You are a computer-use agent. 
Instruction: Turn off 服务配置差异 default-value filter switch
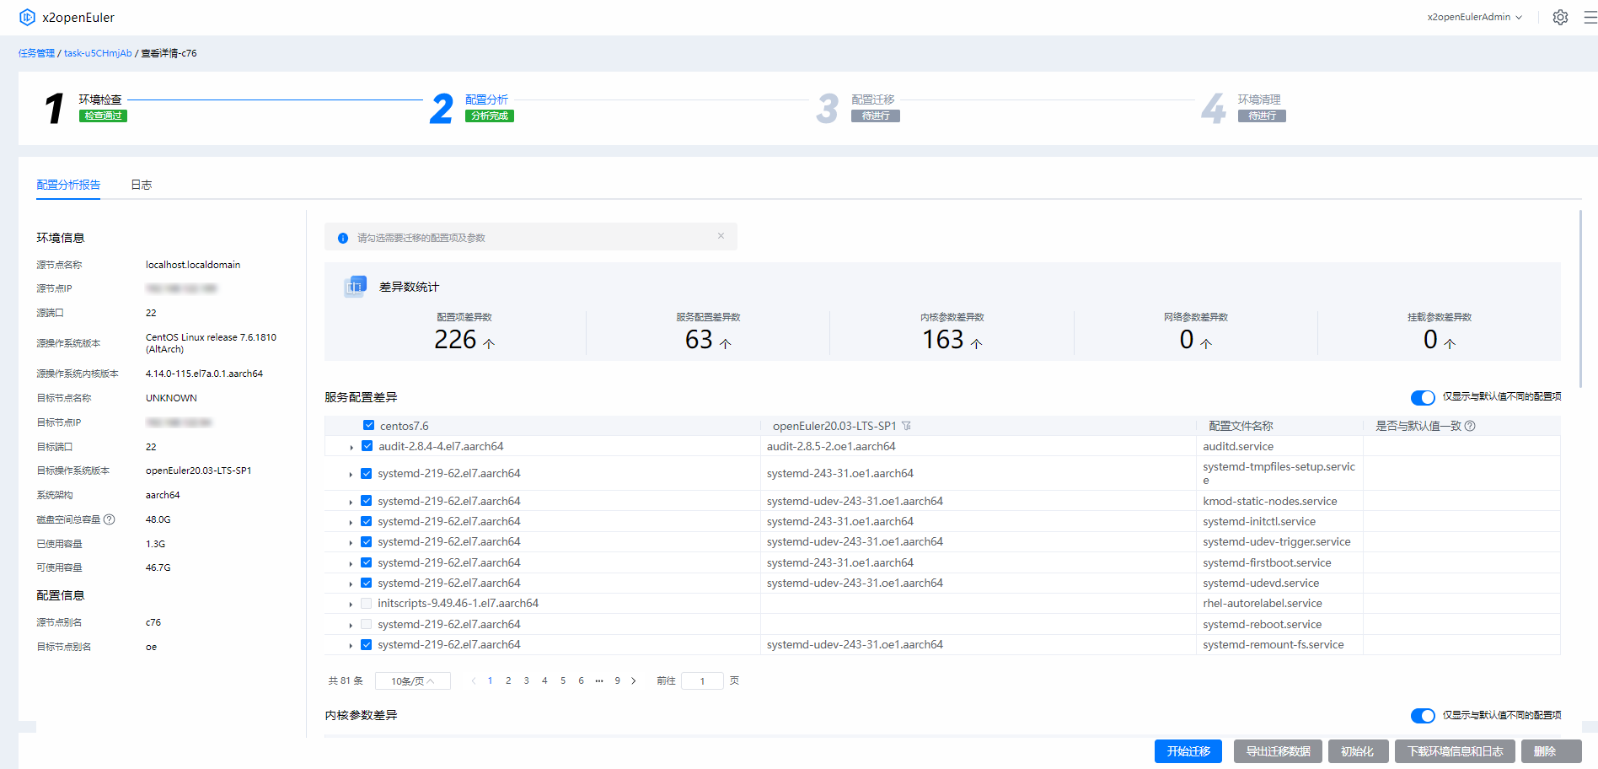tap(1423, 397)
